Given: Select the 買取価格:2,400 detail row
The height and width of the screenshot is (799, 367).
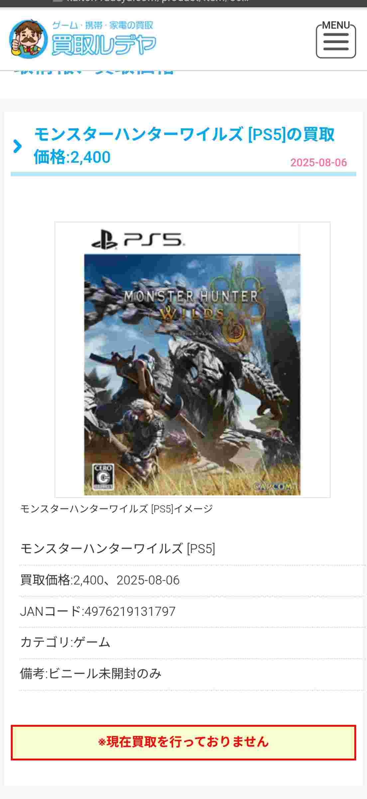Looking at the screenshot, I should 193,580.
